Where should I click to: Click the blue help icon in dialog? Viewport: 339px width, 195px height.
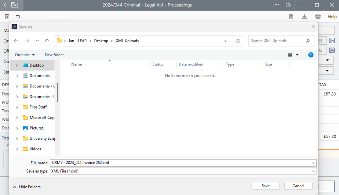tap(311, 55)
